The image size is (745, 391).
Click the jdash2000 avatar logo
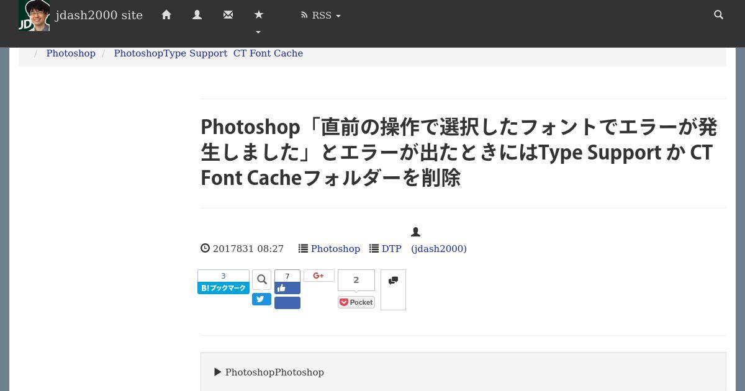click(x=34, y=16)
